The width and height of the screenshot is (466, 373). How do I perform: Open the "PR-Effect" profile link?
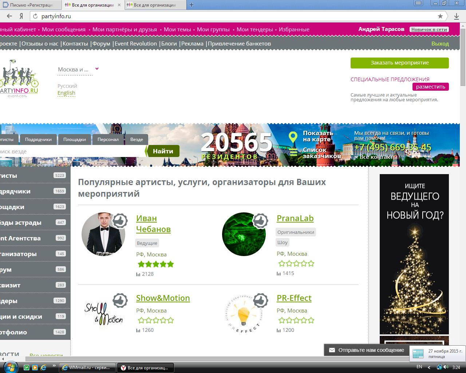coord(294,298)
